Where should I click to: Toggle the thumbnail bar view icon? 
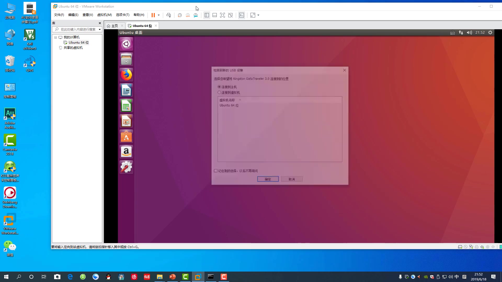pyautogui.click(x=215, y=15)
